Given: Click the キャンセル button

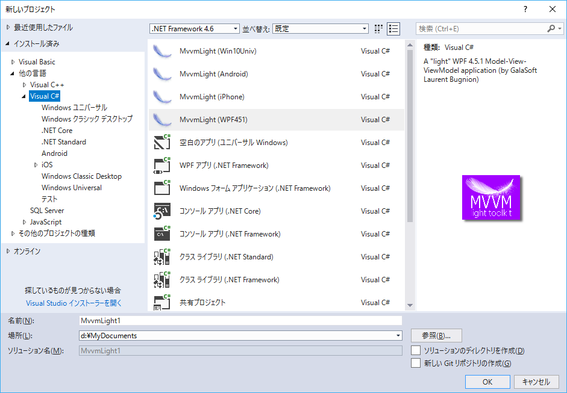Looking at the screenshot, I should pos(536,382).
